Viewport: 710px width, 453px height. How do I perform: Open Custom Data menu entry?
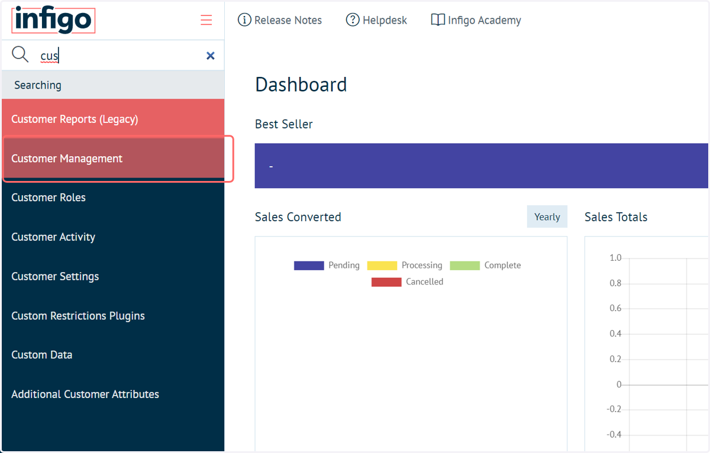(113, 355)
